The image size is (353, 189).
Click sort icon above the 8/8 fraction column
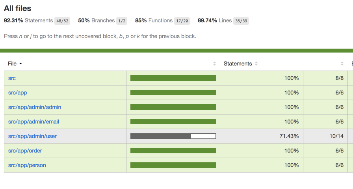[342, 64]
